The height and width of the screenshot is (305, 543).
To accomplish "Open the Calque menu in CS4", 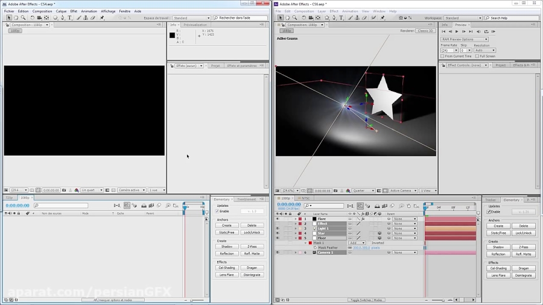I will pyautogui.click(x=61, y=11).
